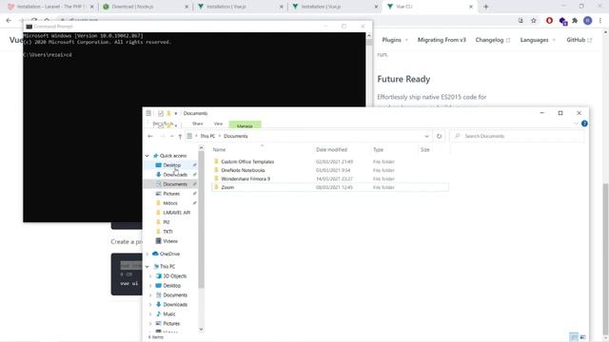
Task: Click in Search Documents box
Action: click(517, 137)
